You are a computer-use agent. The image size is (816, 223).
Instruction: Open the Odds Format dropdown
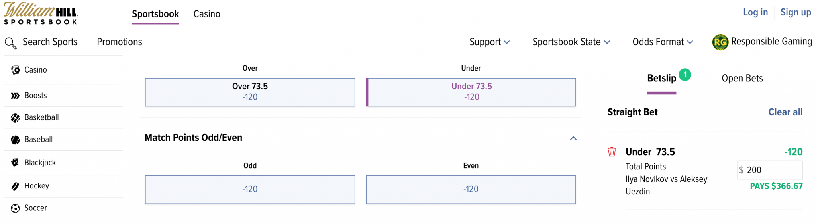coord(663,42)
